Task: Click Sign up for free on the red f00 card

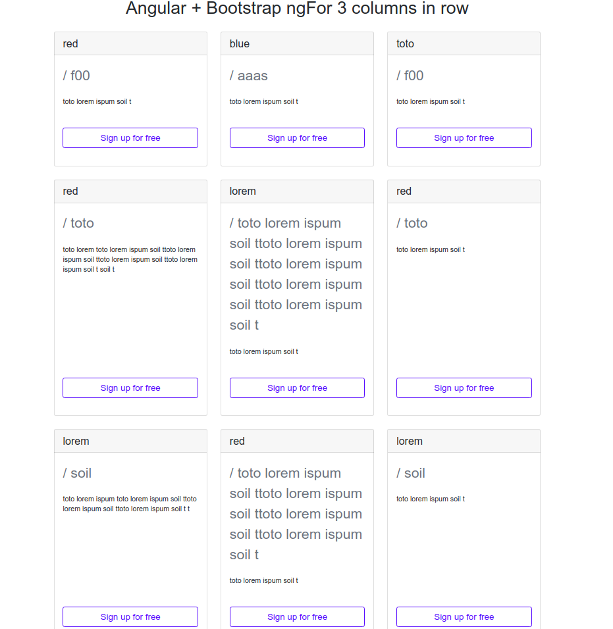Action: (130, 138)
